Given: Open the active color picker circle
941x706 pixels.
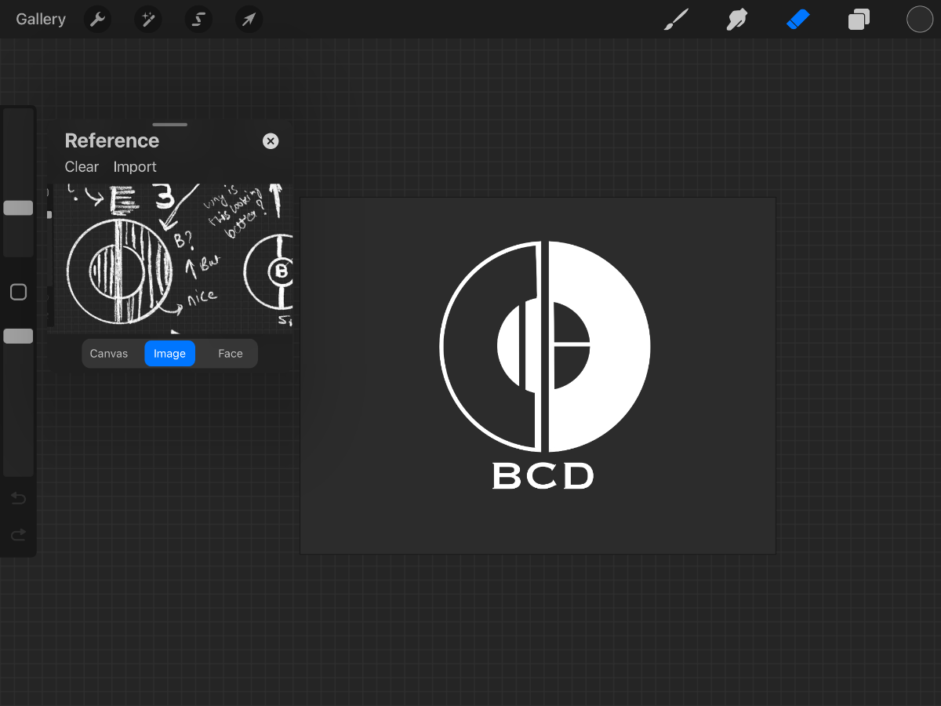Looking at the screenshot, I should pyautogui.click(x=919, y=20).
